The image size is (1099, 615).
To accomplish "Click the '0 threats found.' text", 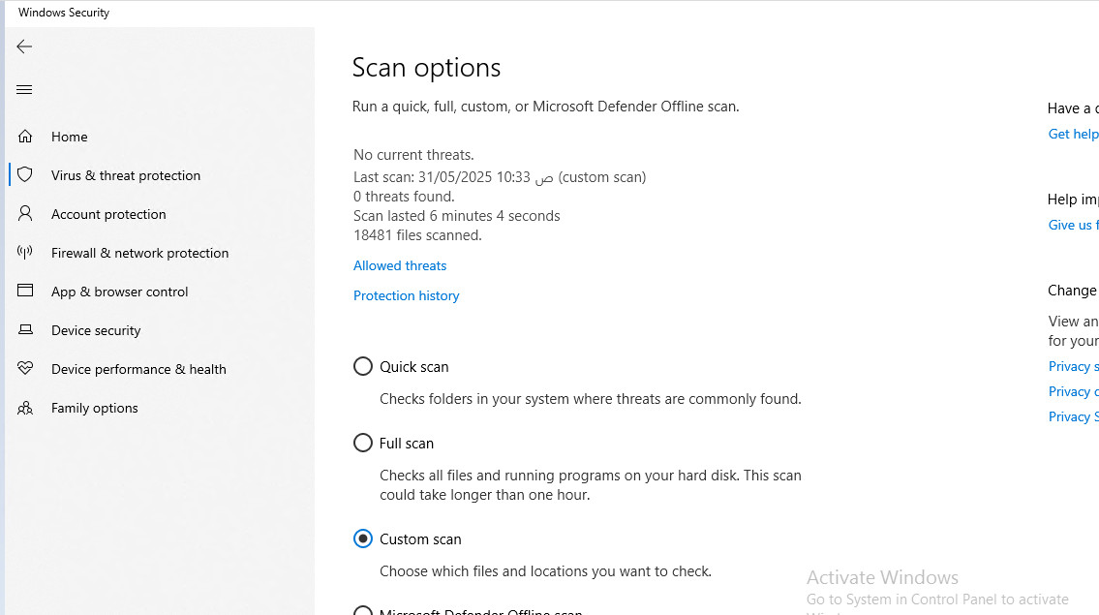I will pos(404,197).
